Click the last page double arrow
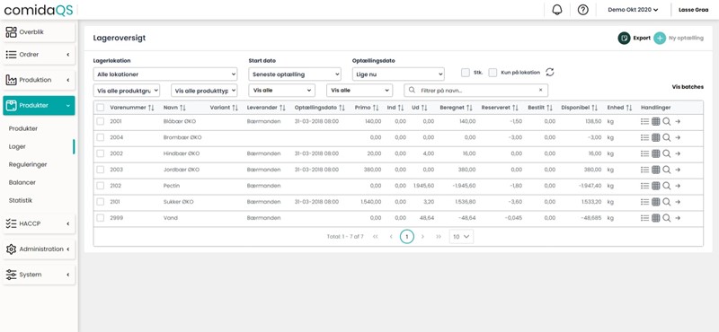Image resolution: width=719 pixels, height=332 pixels. 439,236
